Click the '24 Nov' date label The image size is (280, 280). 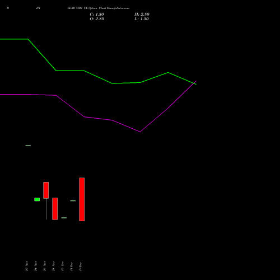coord(36,266)
